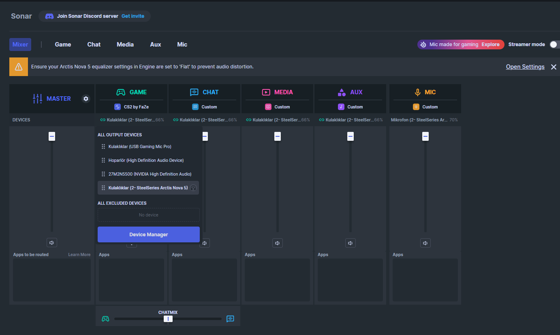Click the Aux volume slider handle
This screenshot has height=335, width=560.
pos(351,136)
